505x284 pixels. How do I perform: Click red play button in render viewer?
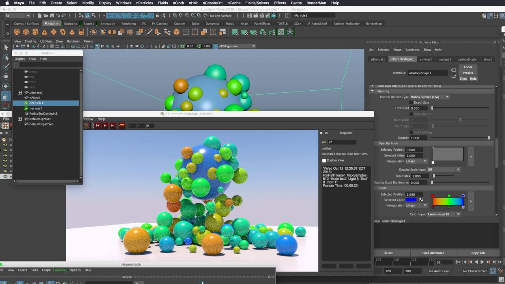(105, 125)
